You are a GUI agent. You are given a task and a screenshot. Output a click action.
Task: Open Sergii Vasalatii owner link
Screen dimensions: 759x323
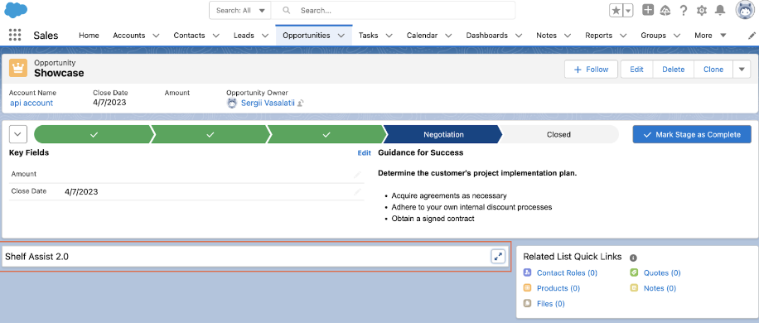tap(267, 103)
